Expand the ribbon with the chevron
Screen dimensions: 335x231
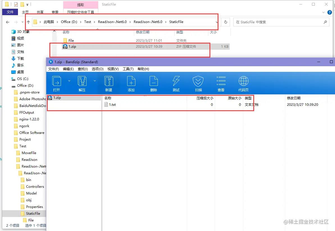coord(323,12)
